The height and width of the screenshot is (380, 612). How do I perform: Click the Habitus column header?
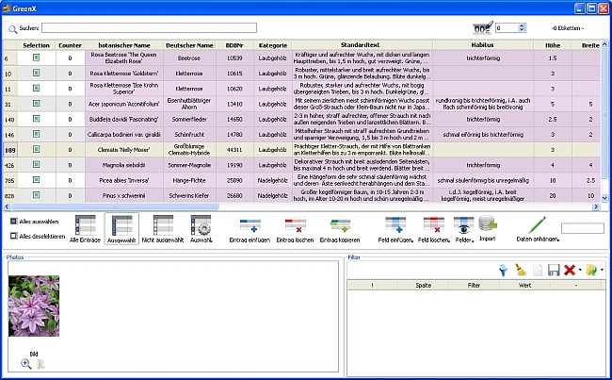pyautogui.click(x=483, y=45)
